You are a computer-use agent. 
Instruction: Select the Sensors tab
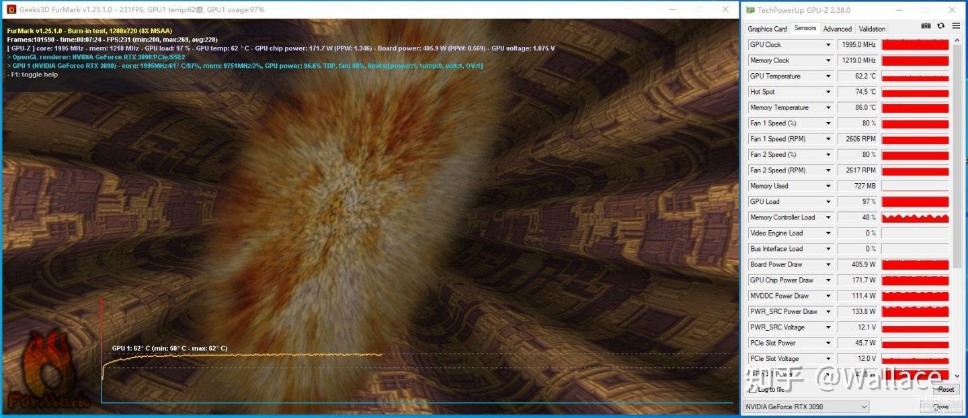[805, 28]
